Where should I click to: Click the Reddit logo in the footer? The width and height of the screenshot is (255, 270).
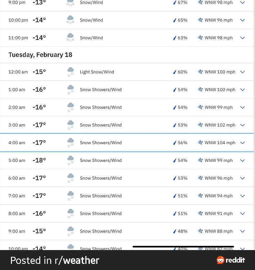[231, 260]
